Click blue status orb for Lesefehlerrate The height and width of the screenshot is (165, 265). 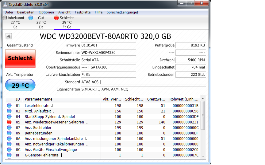[9, 105]
